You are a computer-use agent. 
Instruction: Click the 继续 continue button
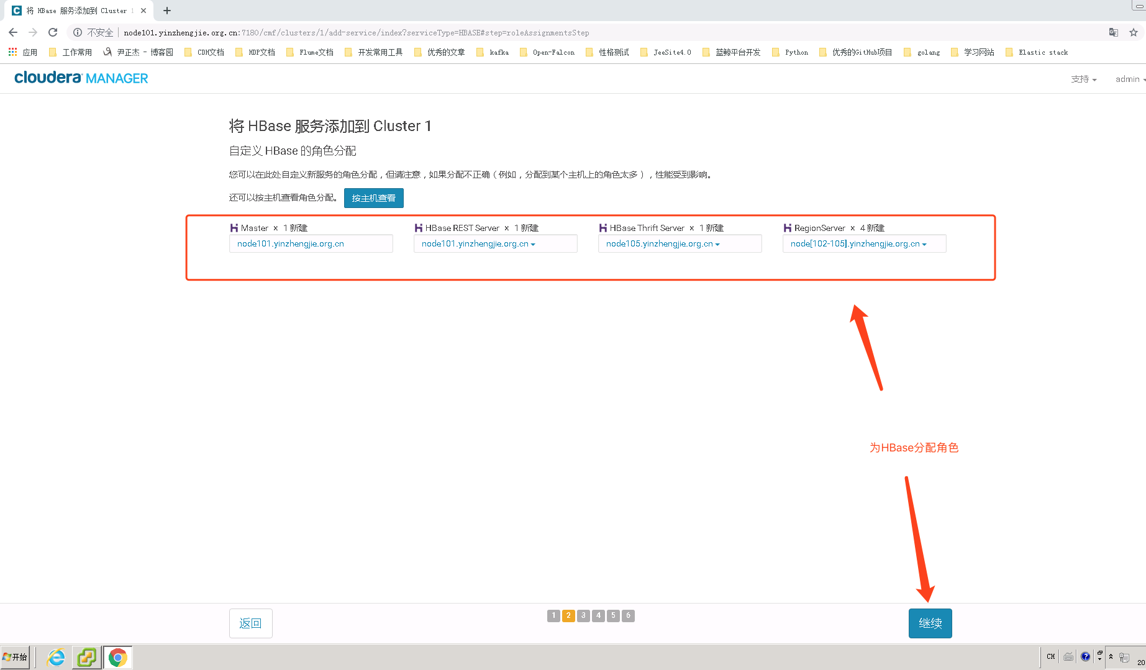930,623
